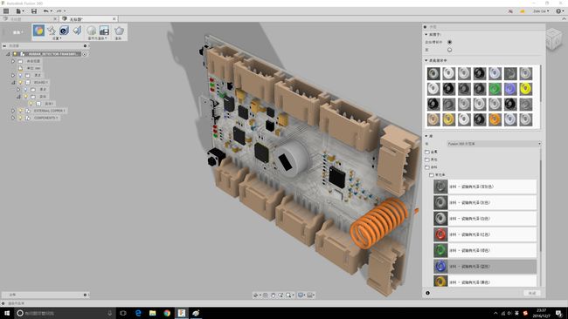The height and width of the screenshot is (319, 568).
Task: Open the Render teapot icon
Action: [119, 31]
